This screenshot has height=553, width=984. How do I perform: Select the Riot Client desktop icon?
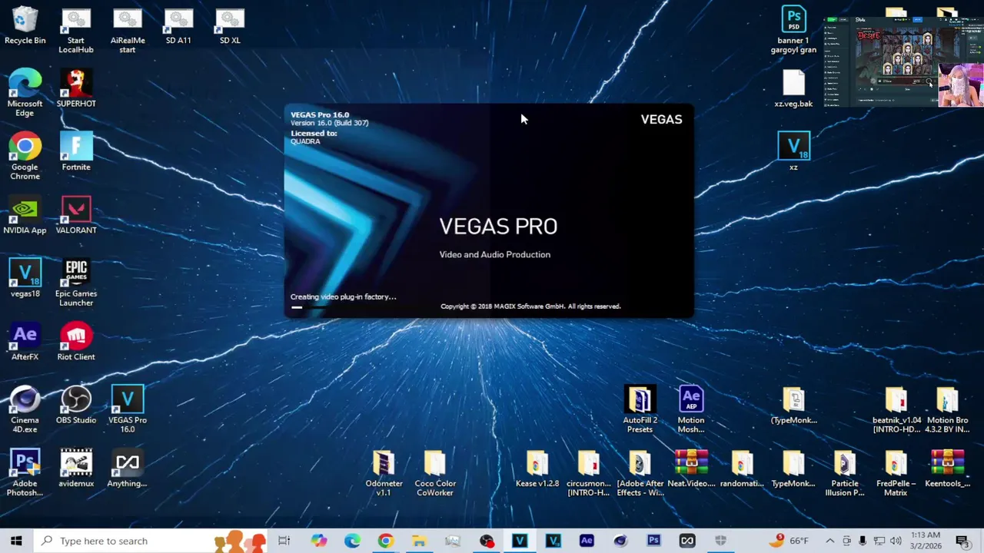point(76,342)
